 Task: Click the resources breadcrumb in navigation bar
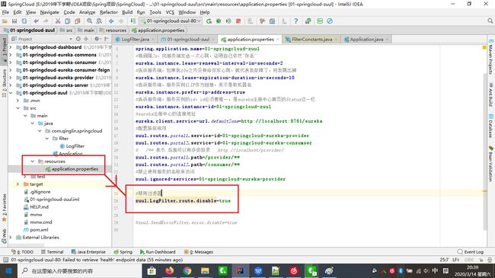point(113,30)
